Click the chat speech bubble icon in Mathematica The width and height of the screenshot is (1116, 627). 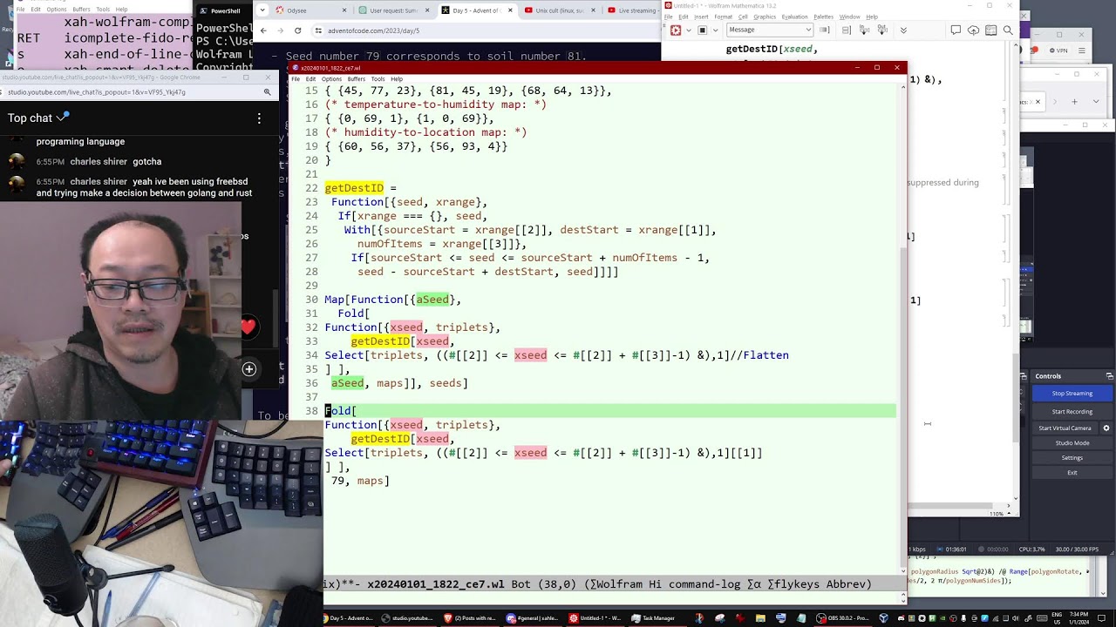point(956,30)
